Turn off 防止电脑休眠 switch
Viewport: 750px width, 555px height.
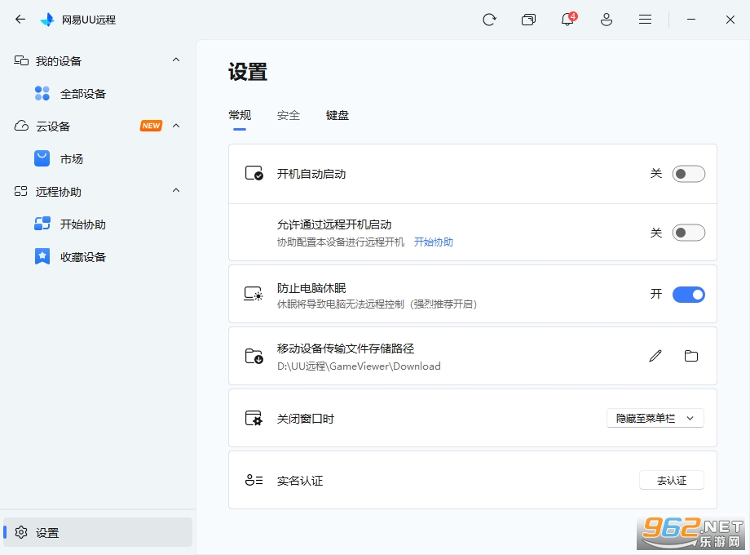(688, 294)
